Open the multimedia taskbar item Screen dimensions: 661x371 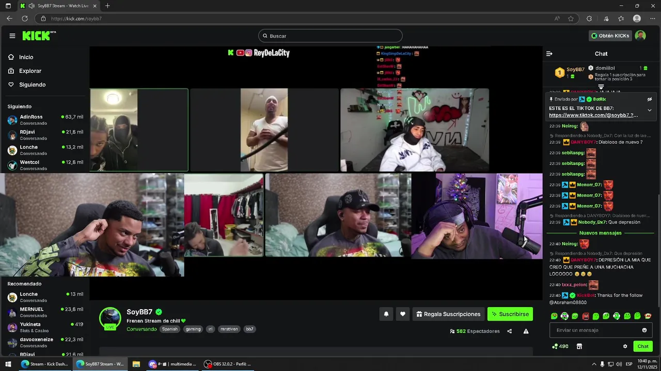click(x=172, y=364)
